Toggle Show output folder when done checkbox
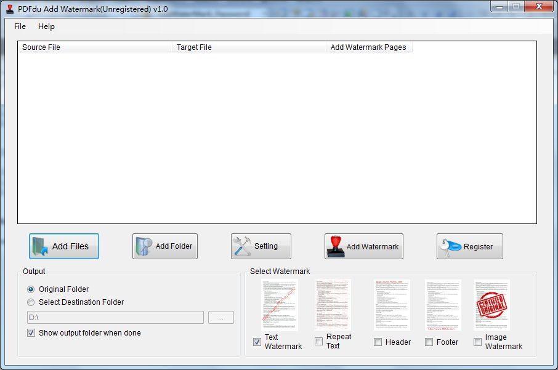 tap(31, 332)
